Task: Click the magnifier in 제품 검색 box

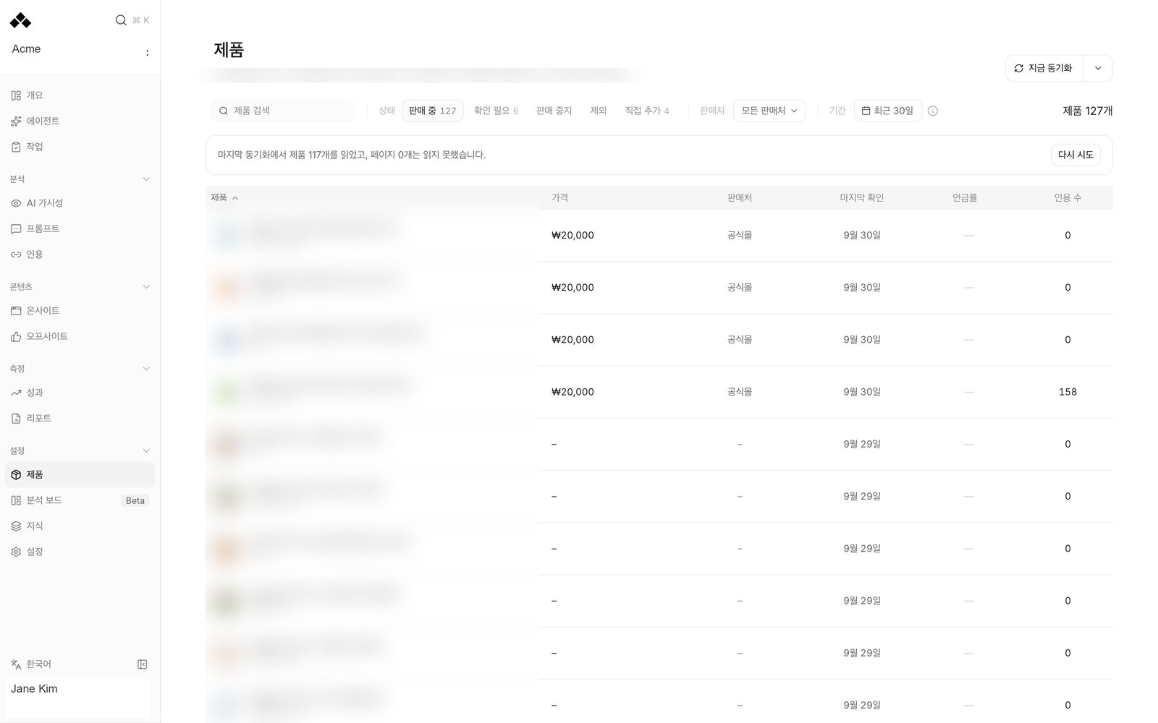Action: point(224,111)
